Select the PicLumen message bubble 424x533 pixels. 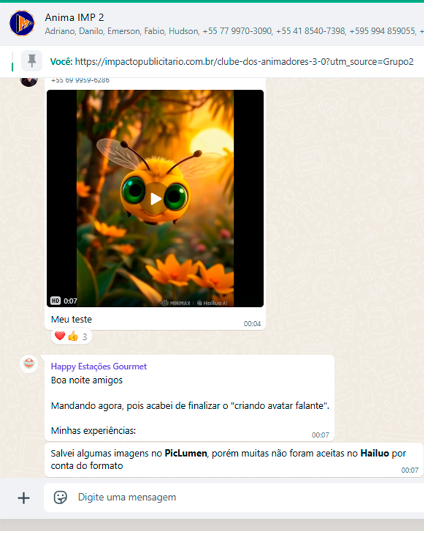tap(234, 460)
